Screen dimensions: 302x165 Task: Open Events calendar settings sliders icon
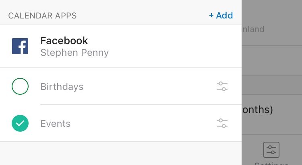click(x=222, y=123)
